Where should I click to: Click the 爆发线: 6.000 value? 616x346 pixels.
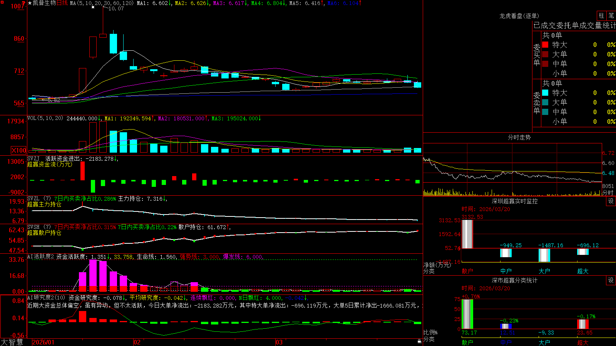point(243,257)
